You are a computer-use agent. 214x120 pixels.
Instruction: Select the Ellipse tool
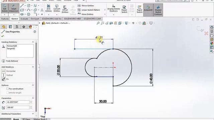click(x=35, y=10)
